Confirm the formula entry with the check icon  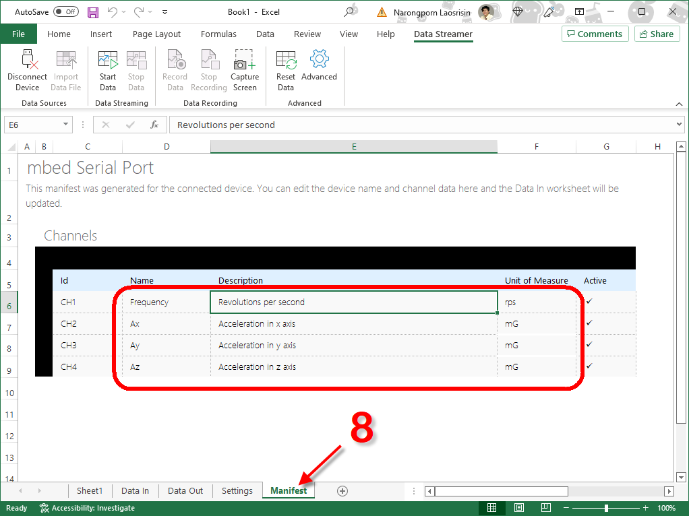[x=130, y=125]
